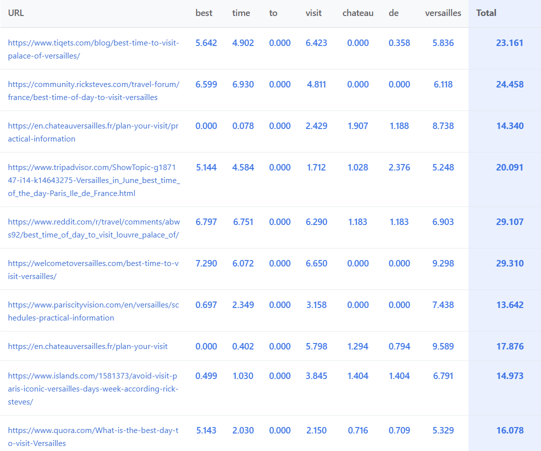Click the 5.836 versailles score cell
Image resolution: width=541 pixels, height=451 pixels.
(443, 43)
